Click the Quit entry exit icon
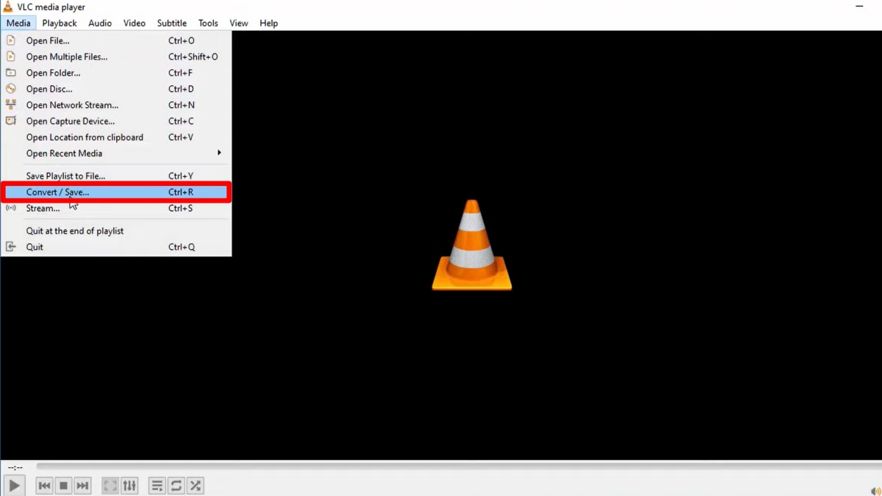882x496 pixels. (x=11, y=247)
